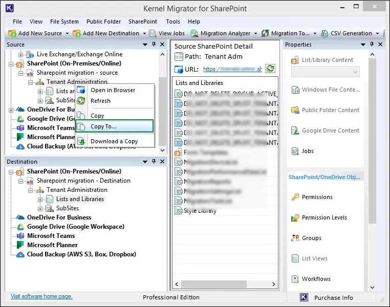Click the Windows File Content icon

(295, 90)
